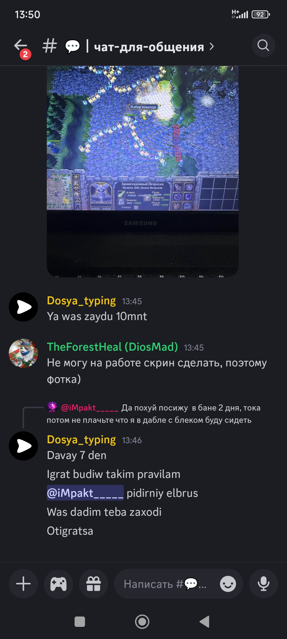Open the чат-для-общения channel title
This screenshot has width=287, height=639.
tap(149, 47)
